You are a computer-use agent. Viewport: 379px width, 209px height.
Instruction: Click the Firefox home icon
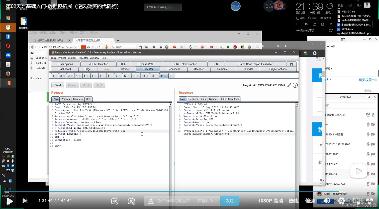161,47
